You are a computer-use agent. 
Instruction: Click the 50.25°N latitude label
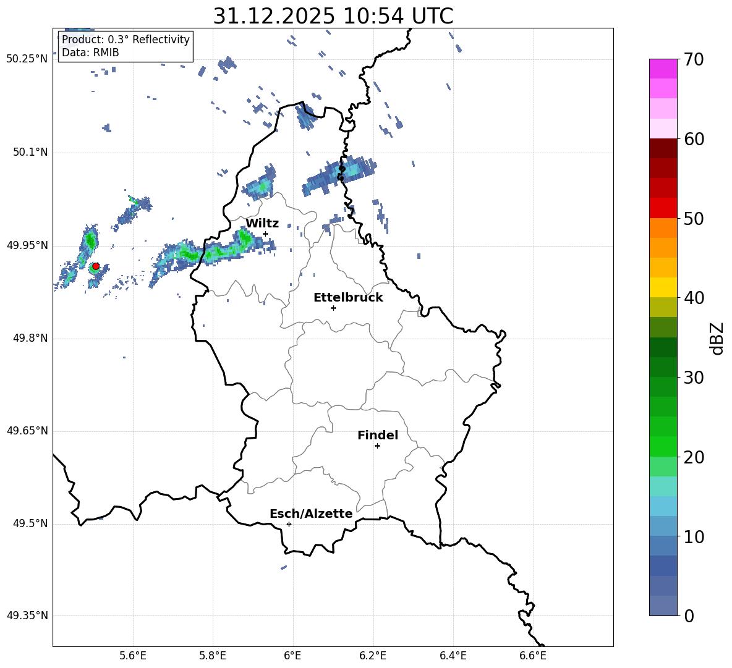pyautogui.click(x=27, y=59)
